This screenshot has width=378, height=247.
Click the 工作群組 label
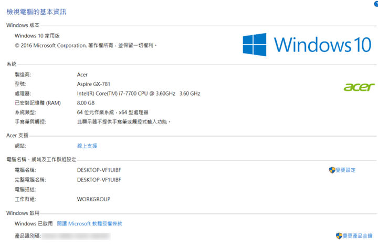pyautogui.click(x=25, y=199)
